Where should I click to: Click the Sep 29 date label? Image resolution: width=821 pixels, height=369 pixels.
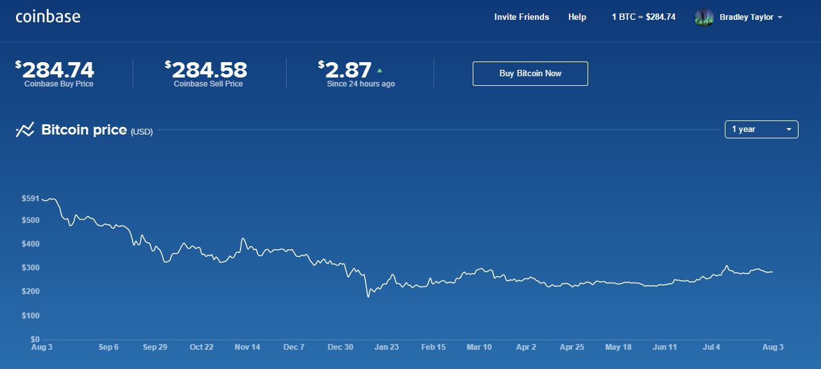tap(155, 347)
